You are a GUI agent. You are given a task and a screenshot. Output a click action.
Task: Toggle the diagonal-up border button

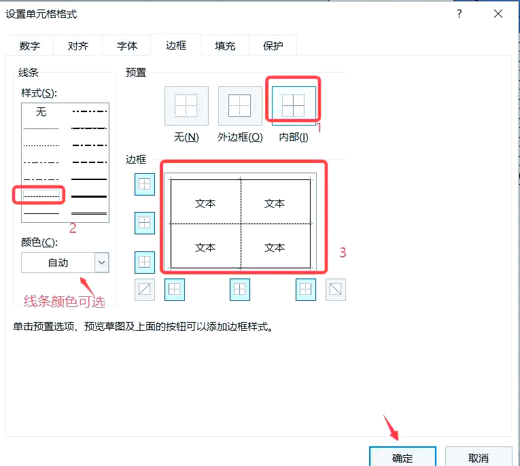coord(145,289)
